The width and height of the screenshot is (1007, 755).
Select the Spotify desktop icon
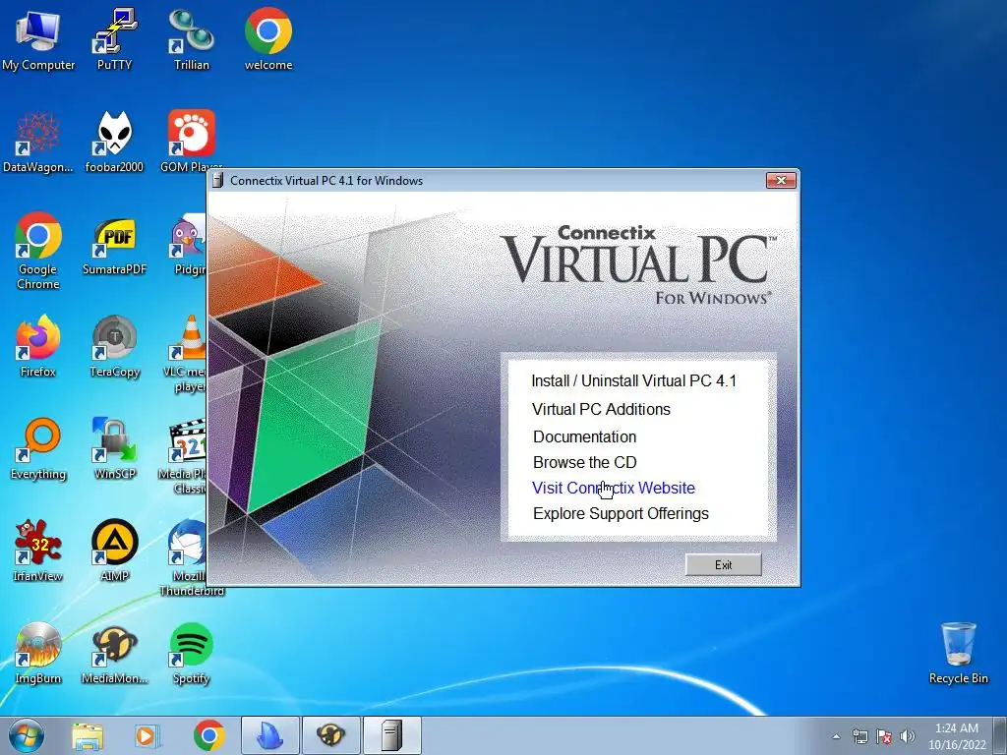coord(192,653)
